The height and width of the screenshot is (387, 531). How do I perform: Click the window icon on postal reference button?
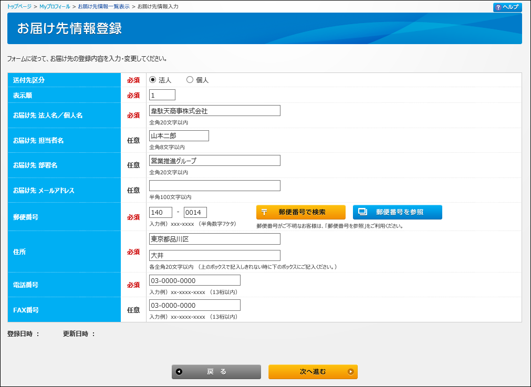coord(362,212)
